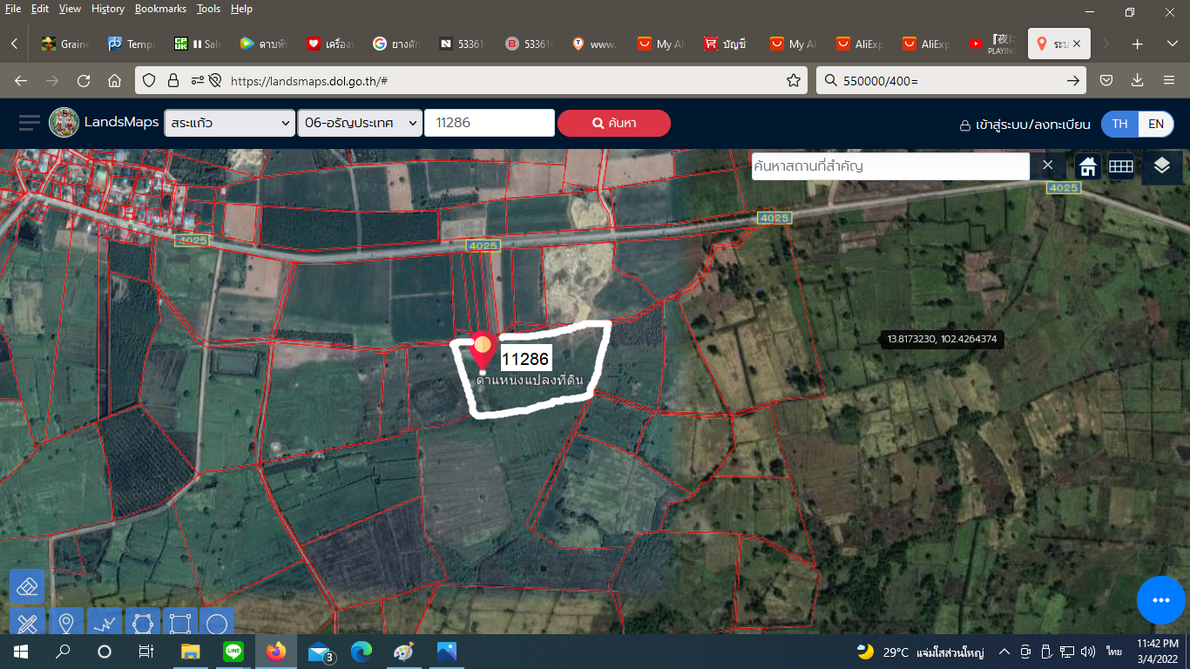1190x669 pixels.
Task: Select the rectangle drawing tool
Action: pos(180,622)
